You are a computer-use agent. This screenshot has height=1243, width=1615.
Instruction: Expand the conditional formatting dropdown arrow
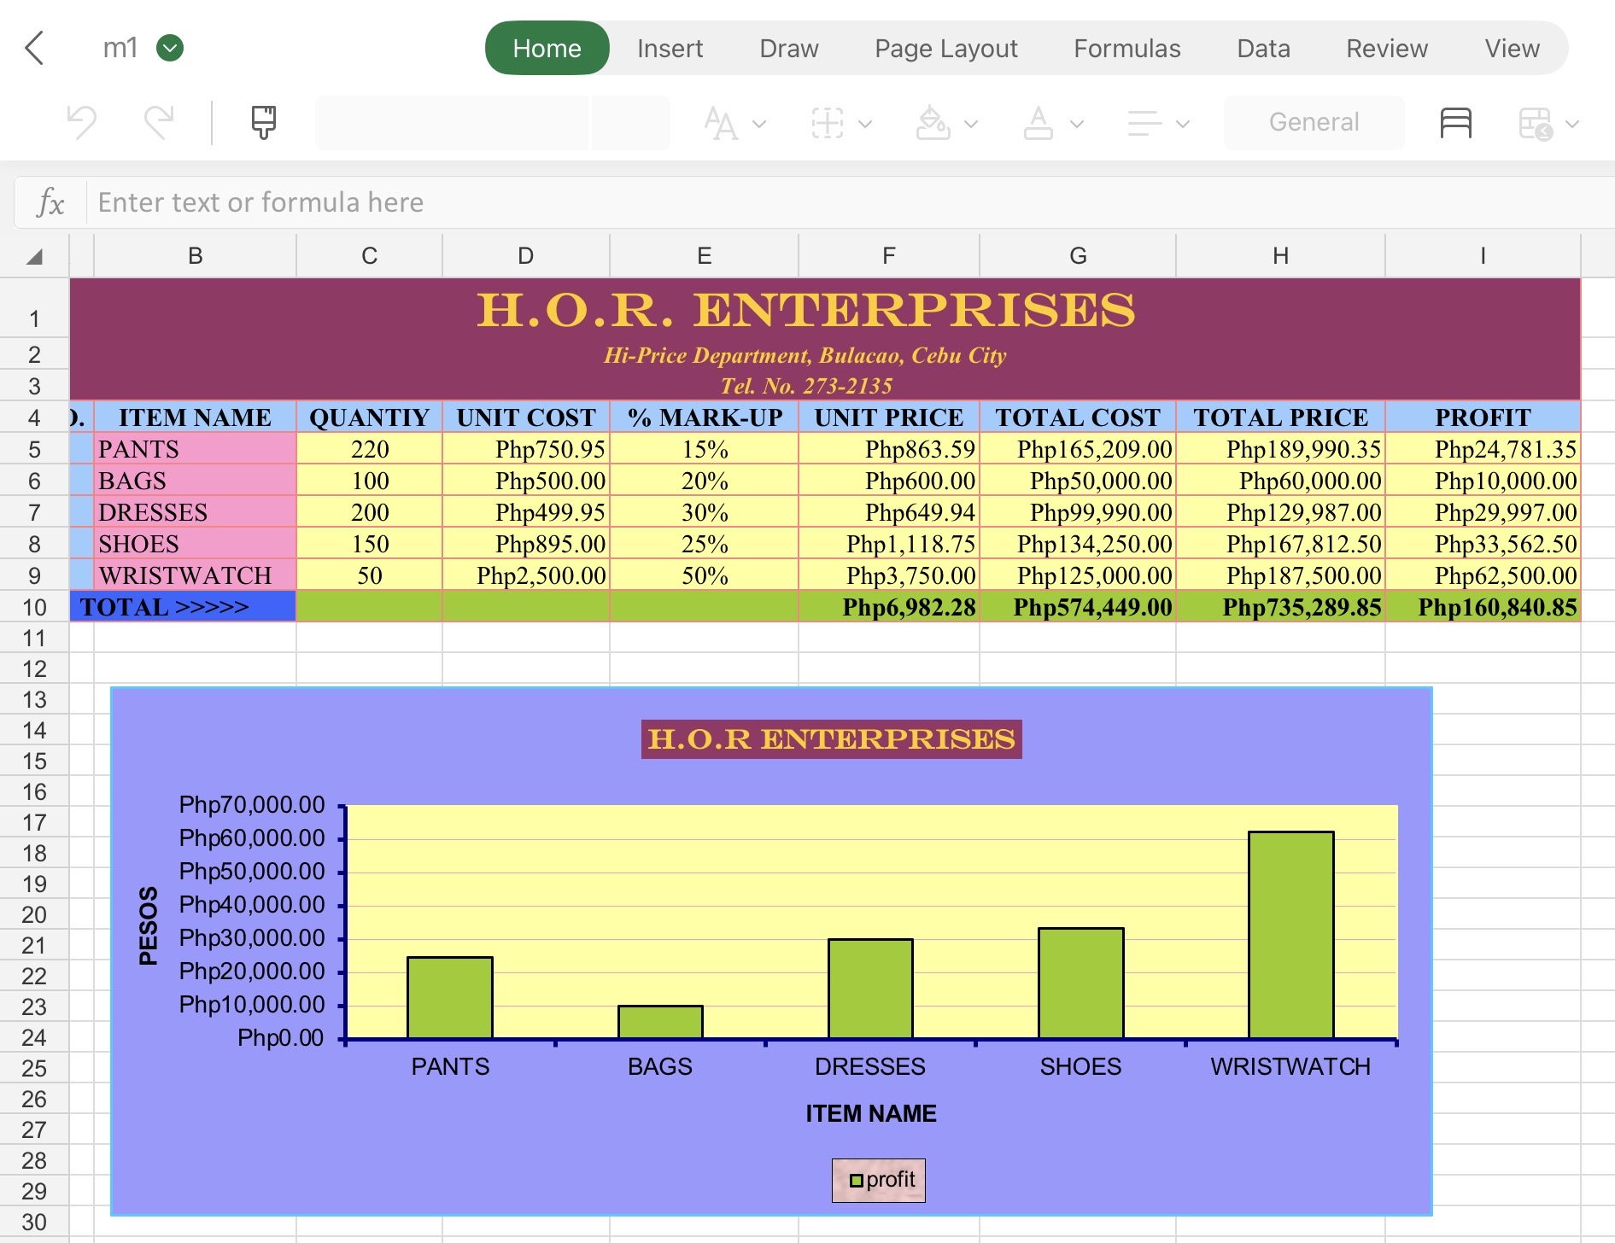[1572, 124]
